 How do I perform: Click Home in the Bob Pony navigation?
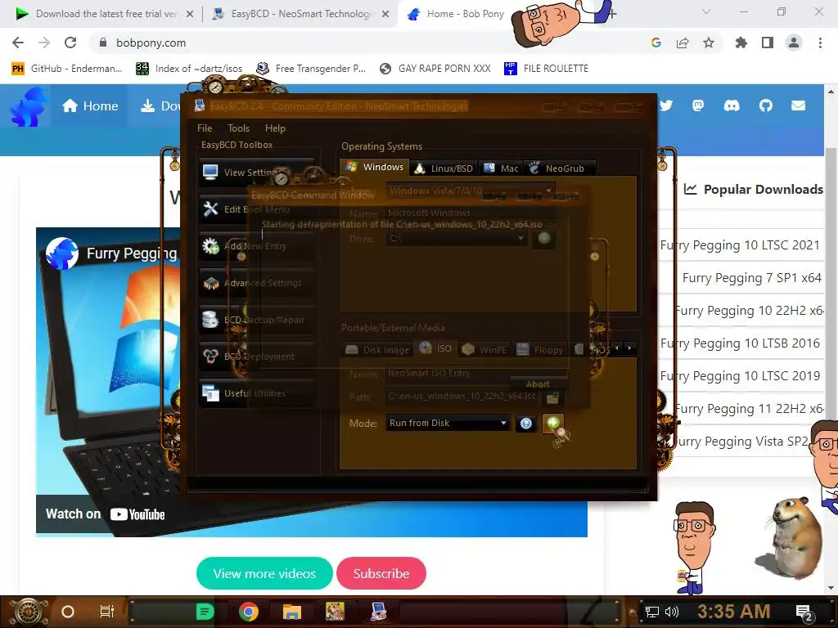pyautogui.click(x=90, y=105)
